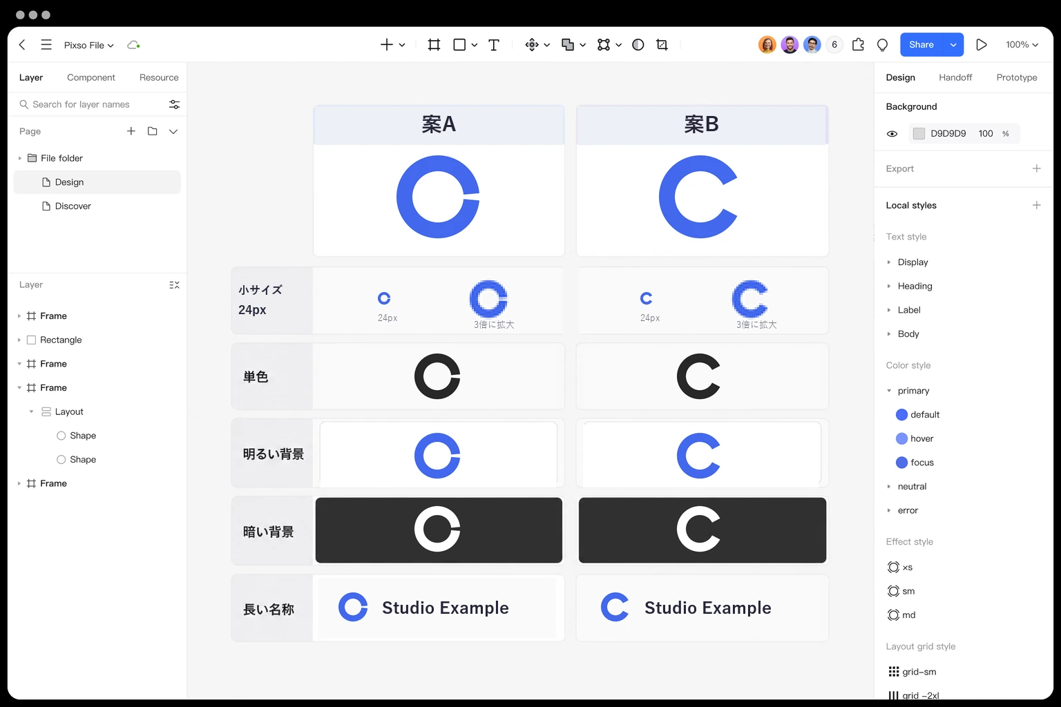Viewport: 1061px width, 707px height.
Task: Collapse all layers icon
Action: 174,285
